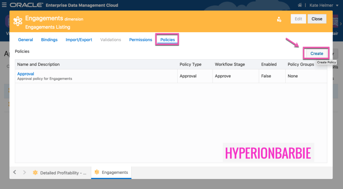Click the Home icon in header
The width and height of the screenshot is (343, 189).
(x=300, y=5)
